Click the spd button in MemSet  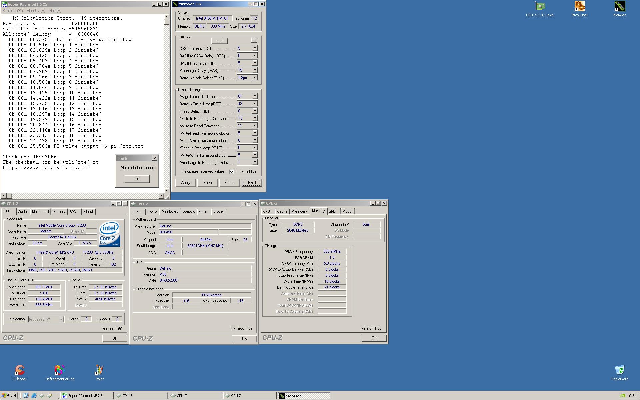pyautogui.click(x=219, y=41)
